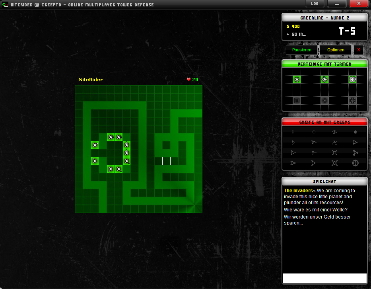Send the large hollow chevron creep
This screenshot has height=289, width=371.
[x=293, y=142]
